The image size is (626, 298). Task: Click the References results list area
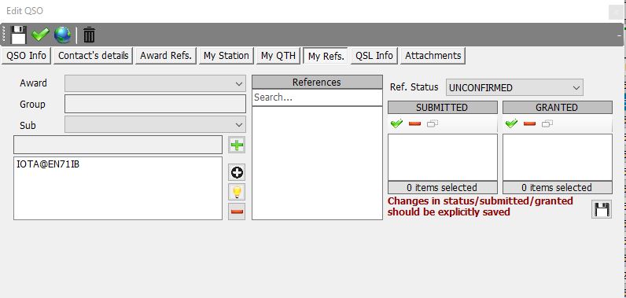coord(317,163)
